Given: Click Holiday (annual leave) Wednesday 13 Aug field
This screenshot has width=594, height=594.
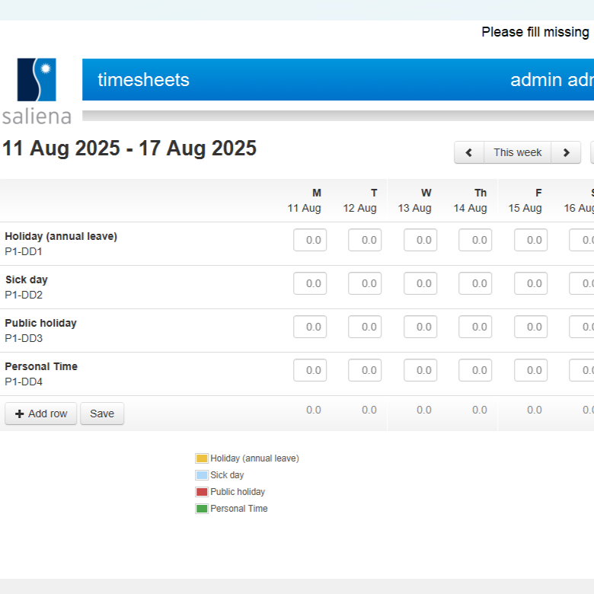Looking at the screenshot, I should (420, 240).
